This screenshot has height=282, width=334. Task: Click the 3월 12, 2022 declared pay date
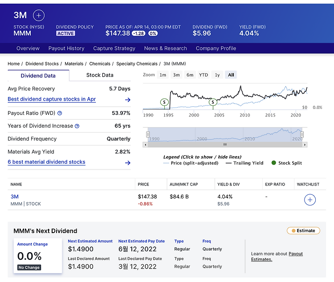[138, 266]
